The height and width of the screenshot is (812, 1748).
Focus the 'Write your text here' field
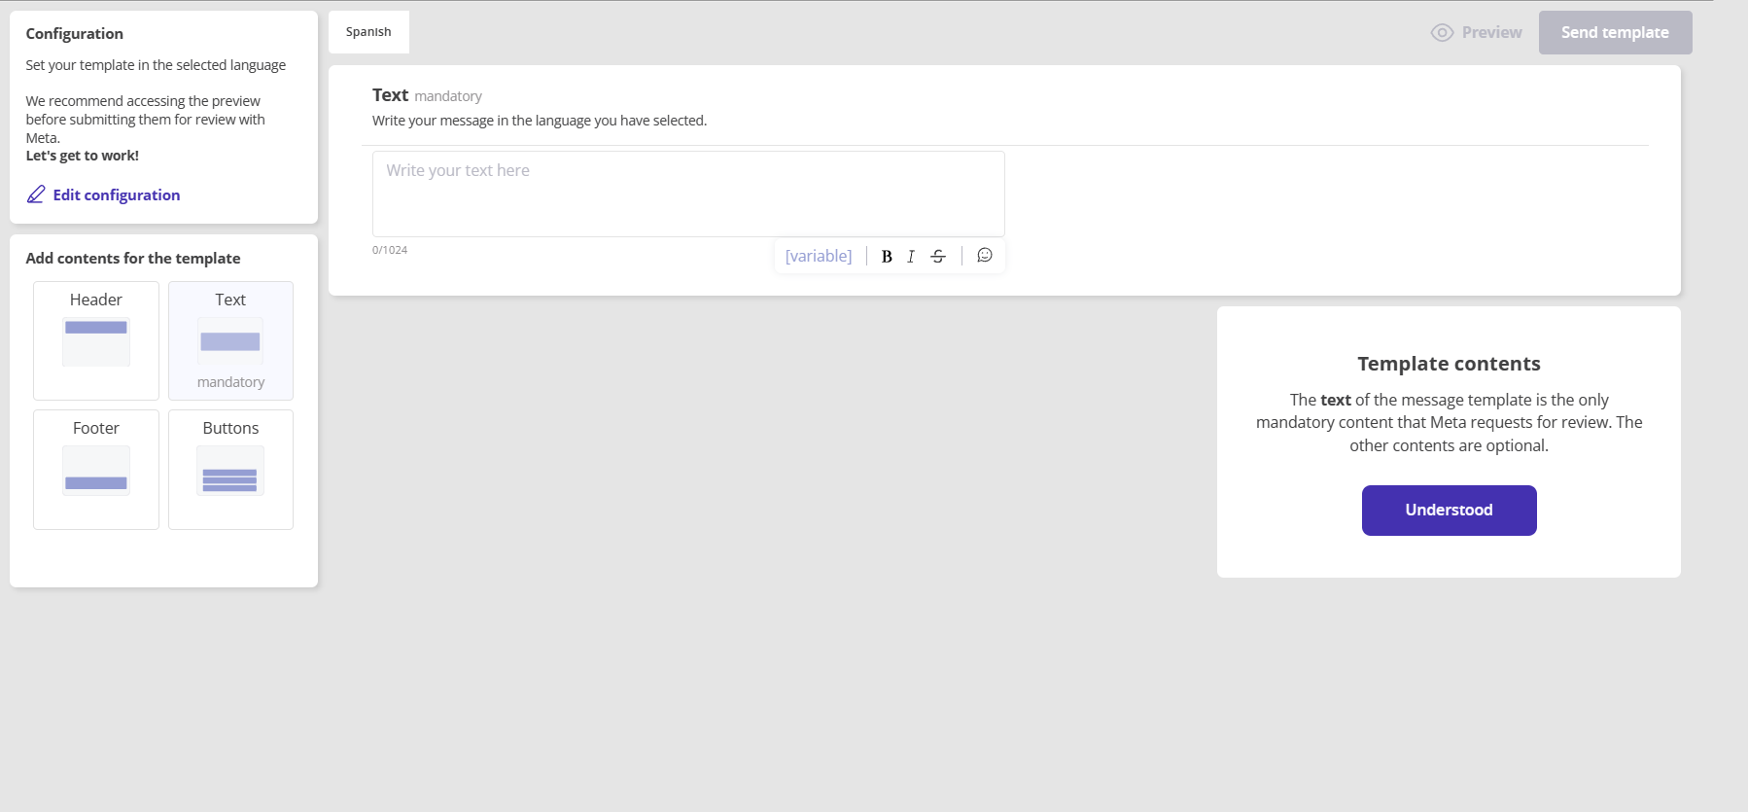click(x=687, y=194)
